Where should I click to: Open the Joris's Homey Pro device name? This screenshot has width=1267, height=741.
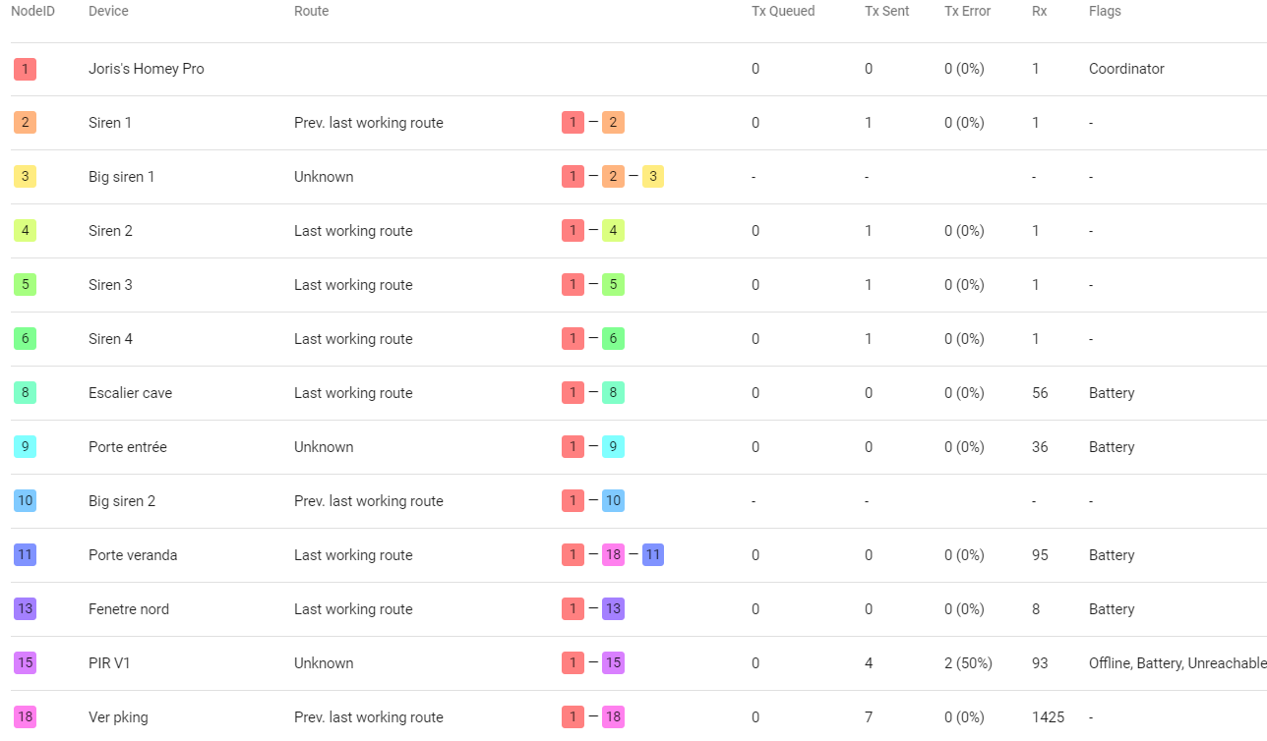147,69
